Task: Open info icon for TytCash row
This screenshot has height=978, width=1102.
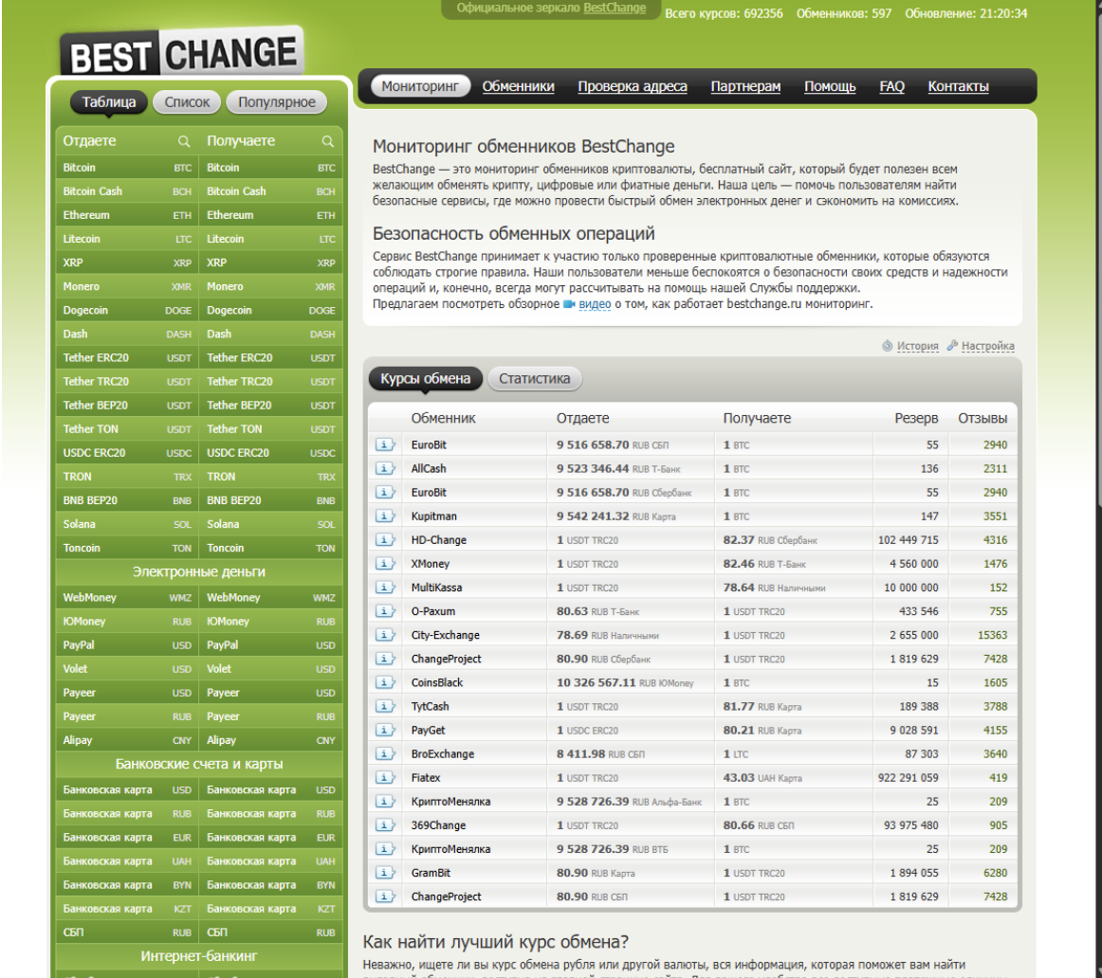Action: [x=384, y=706]
